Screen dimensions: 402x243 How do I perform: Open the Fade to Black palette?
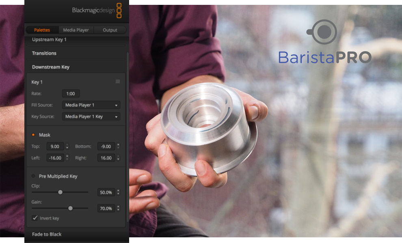[47, 234]
